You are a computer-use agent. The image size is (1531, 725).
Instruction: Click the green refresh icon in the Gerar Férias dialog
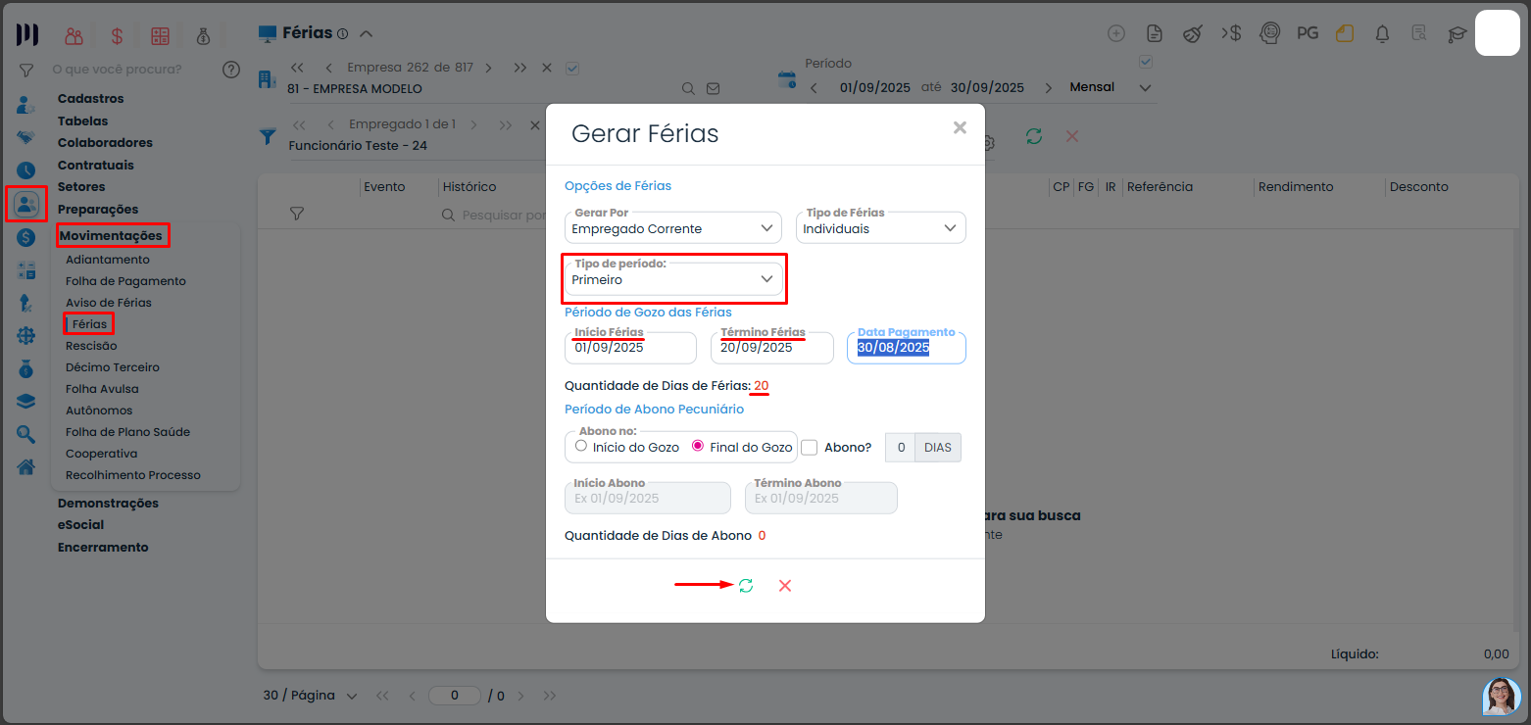tap(746, 586)
